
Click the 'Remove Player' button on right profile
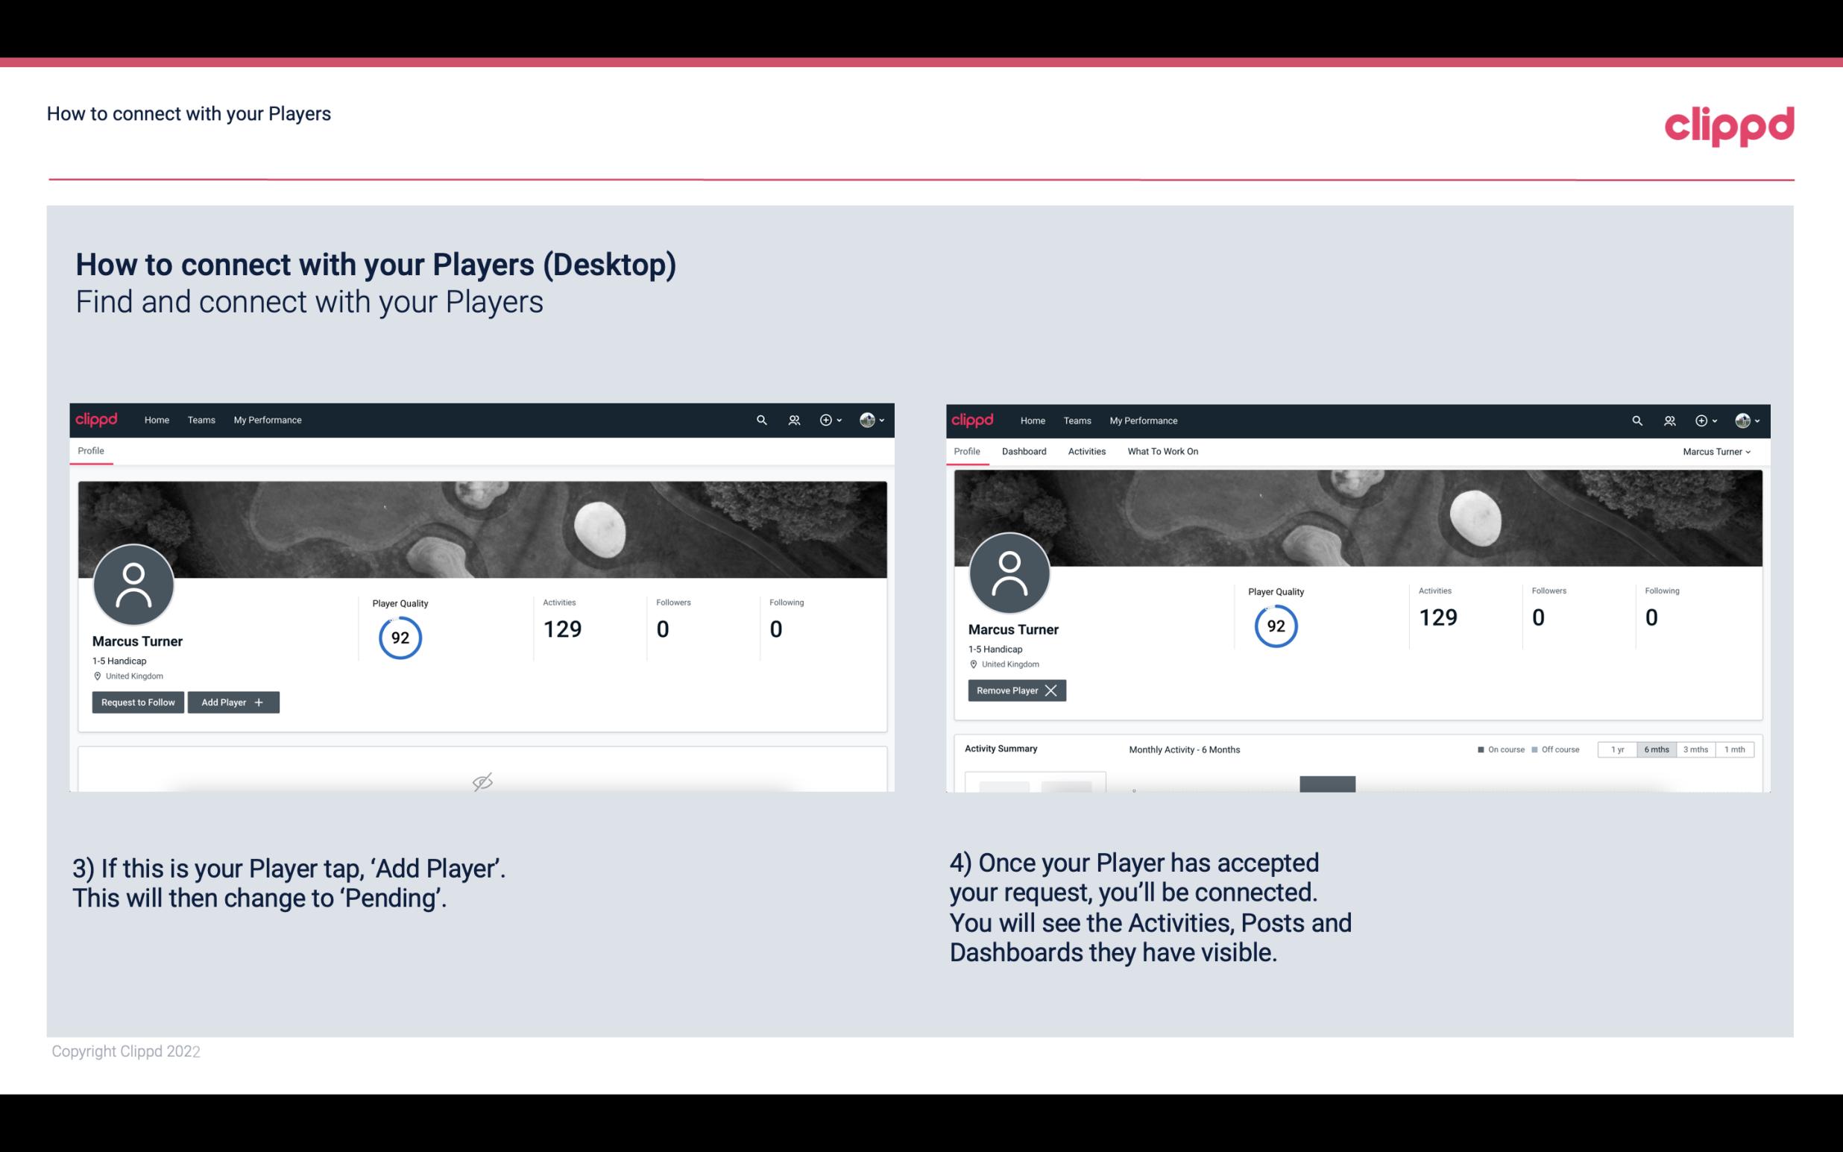click(x=1015, y=690)
